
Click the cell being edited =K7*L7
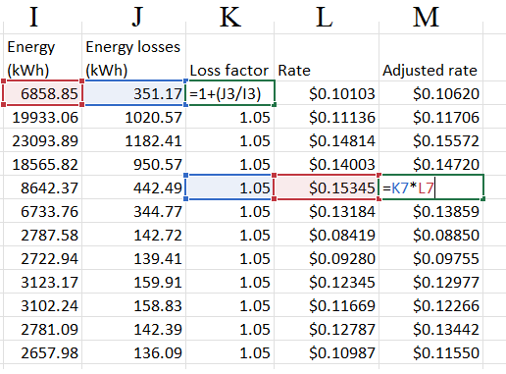(431, 187)
